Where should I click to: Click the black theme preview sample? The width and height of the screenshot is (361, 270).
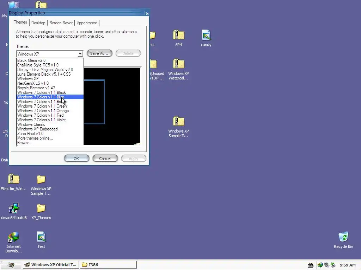point(112,107)
